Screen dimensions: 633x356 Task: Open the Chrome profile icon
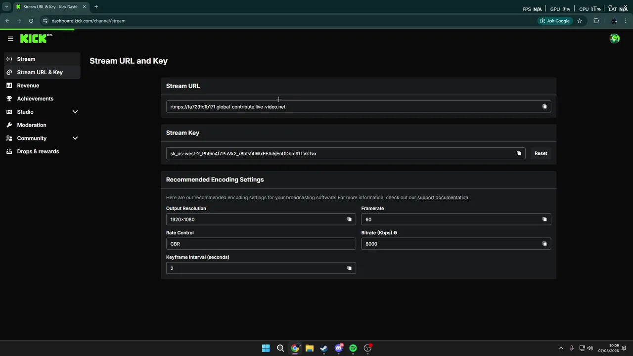click(x=614, y=21)
